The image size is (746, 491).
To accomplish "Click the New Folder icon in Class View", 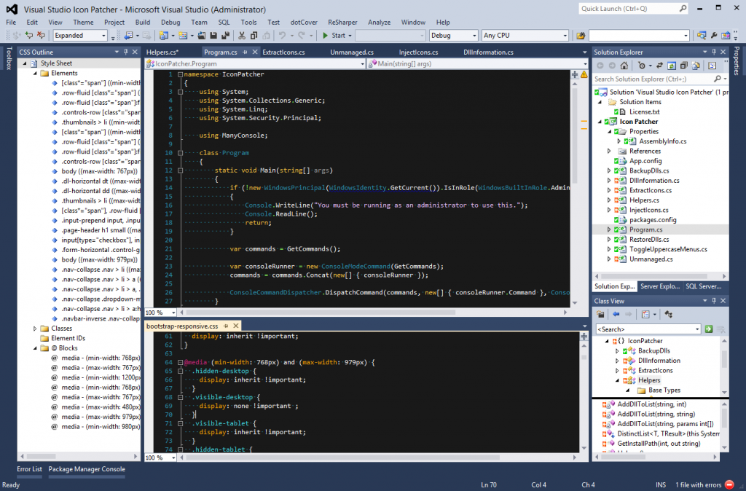I will click(600, 314).
